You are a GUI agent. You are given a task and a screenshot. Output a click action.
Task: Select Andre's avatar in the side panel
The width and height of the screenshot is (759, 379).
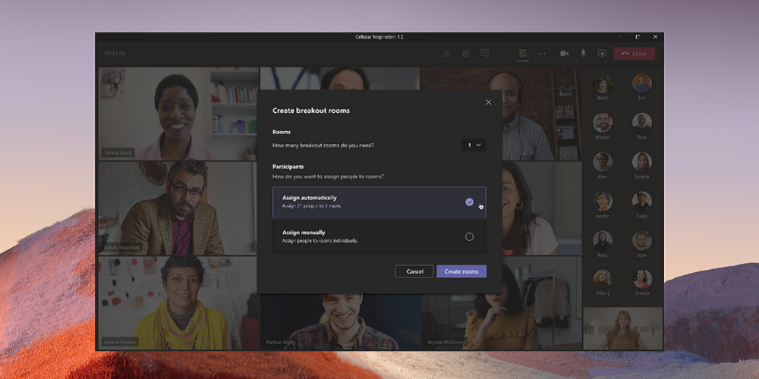click(x=603, y=201)
